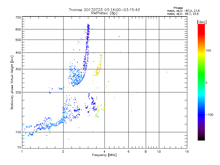
Task: Click the x-axis tick label '4'
Action: point(105,152)
